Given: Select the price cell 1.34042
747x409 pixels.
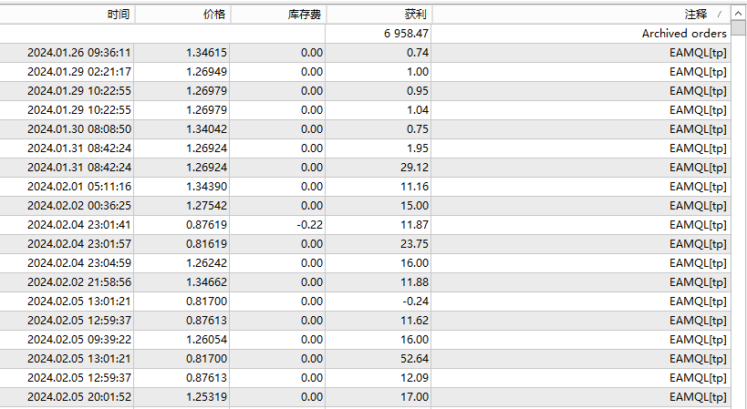Looking at the screenshot, I should (x=205, y=129).
